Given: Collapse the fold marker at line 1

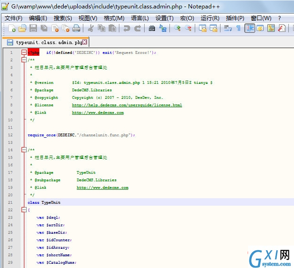Looking at the screenshot, I should [24, 52].
